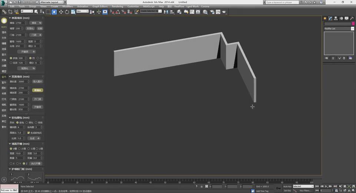The height and width of the screenshot is (193, 356).
Task: Click the Bind to Space Warp icon
Action: pos(16,12)
